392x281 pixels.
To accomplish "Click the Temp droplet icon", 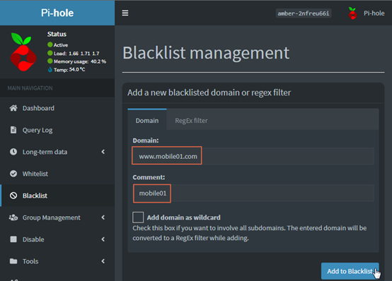I will pyautogui.click(x=50, y=69).
